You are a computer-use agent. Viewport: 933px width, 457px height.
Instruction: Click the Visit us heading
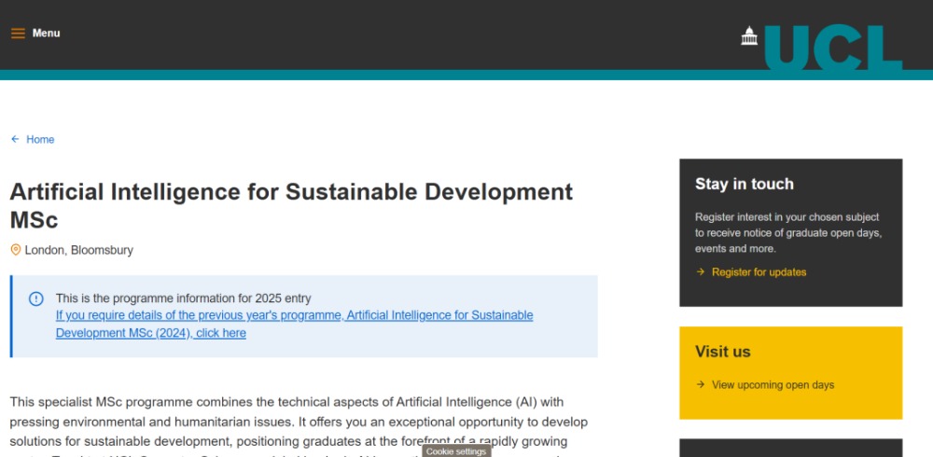722,352
